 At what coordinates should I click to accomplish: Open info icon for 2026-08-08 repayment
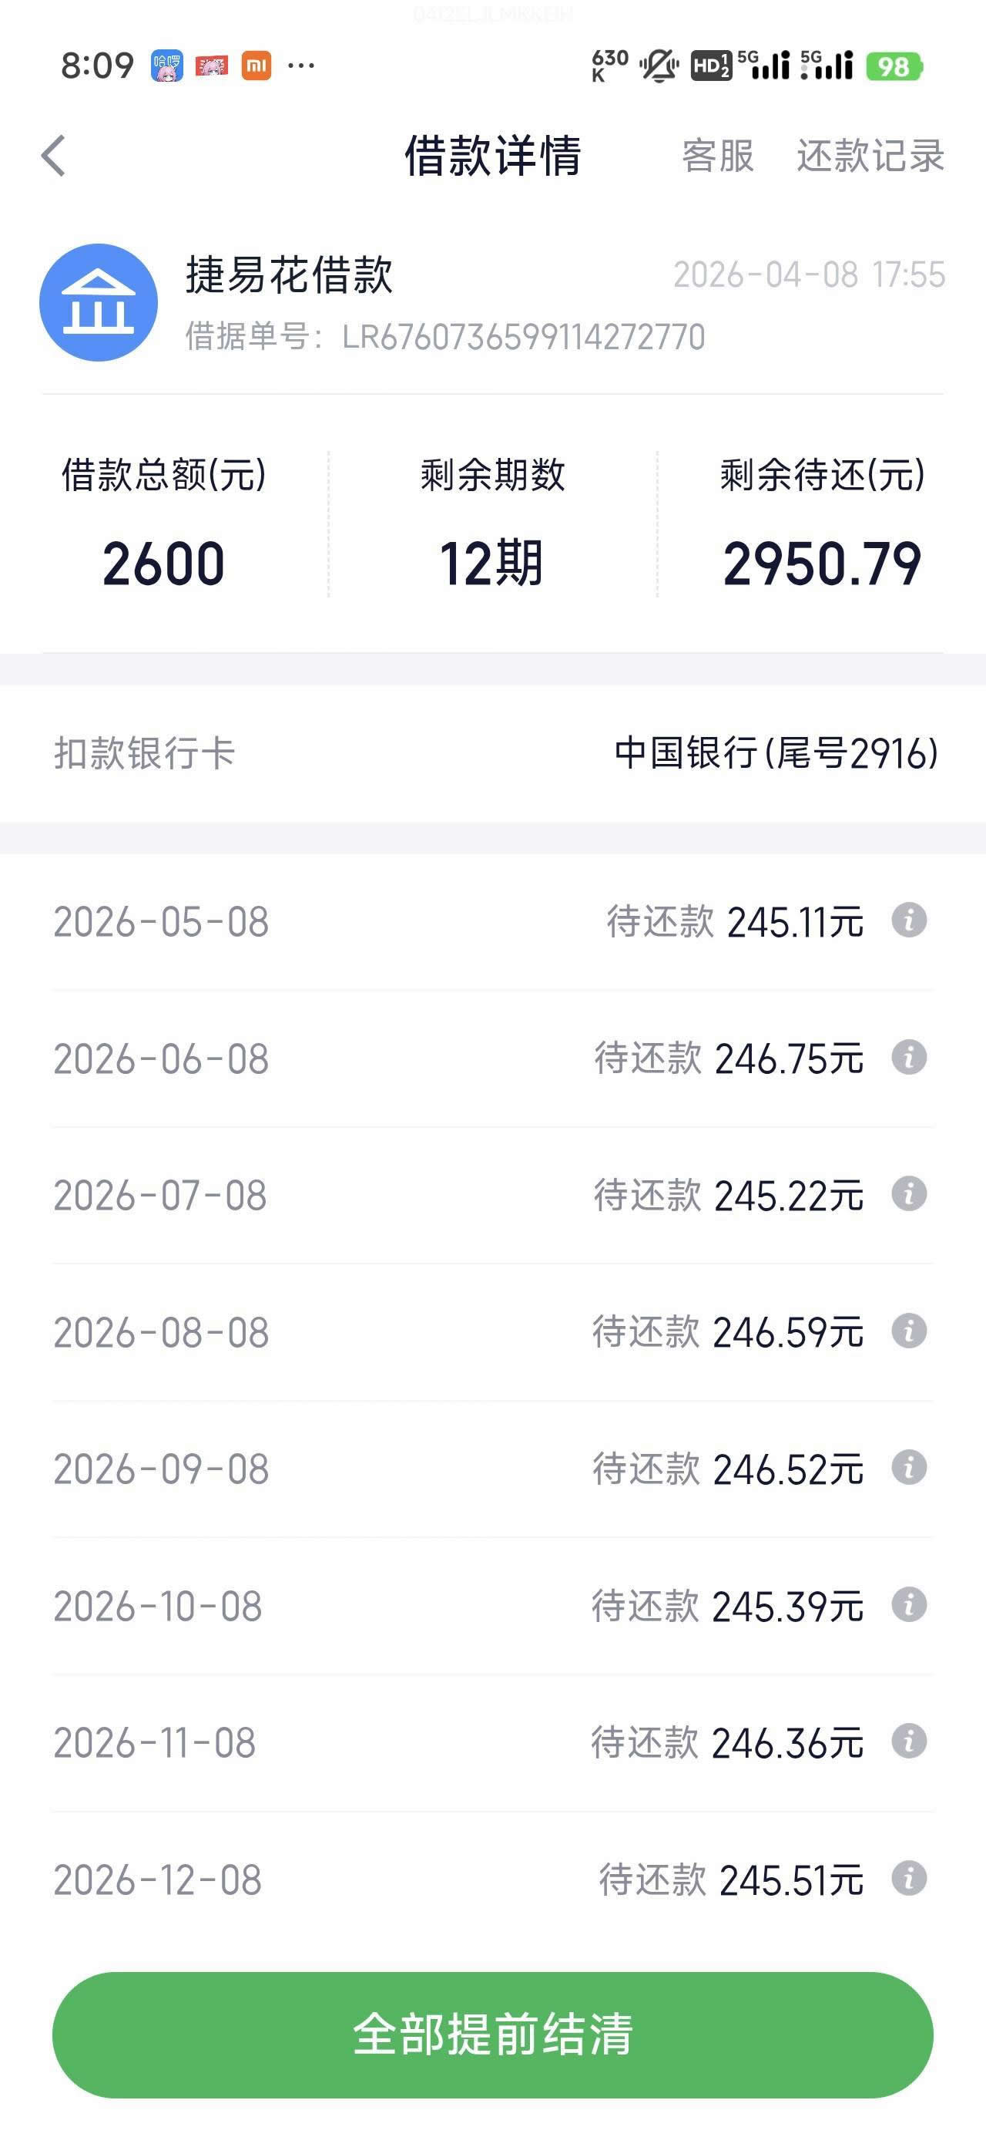tap(909, 1331)
